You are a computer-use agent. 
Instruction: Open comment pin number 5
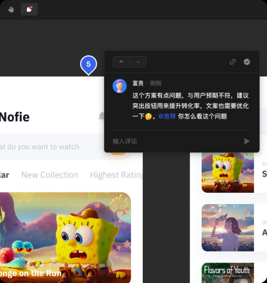coord(88,65)
